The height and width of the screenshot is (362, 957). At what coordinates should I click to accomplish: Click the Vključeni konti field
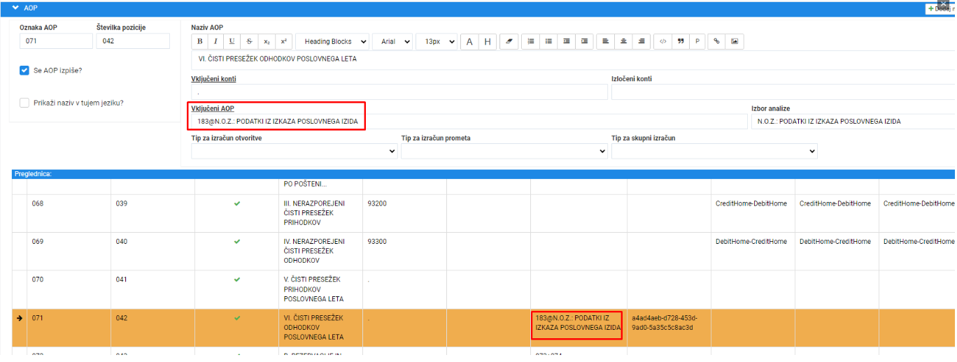pyautogui.click(x=399, y=92)
